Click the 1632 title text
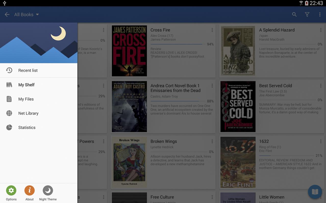 point(264,141)
